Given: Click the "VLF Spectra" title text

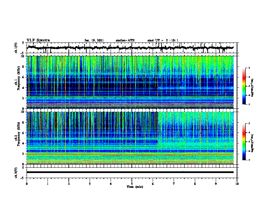Looking at the screenshot, I should (38, 40).
